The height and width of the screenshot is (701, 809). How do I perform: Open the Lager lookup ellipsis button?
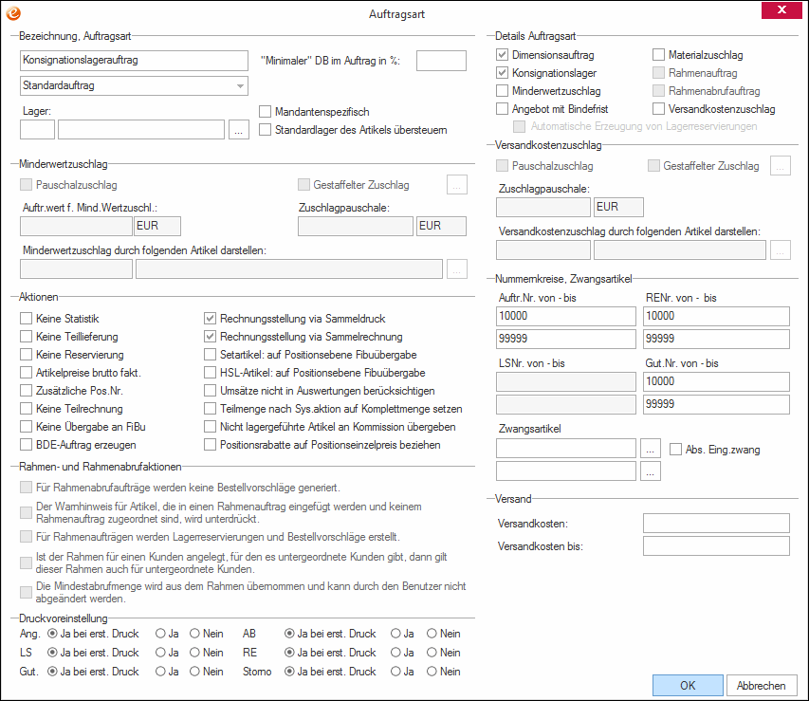(238, 130)
